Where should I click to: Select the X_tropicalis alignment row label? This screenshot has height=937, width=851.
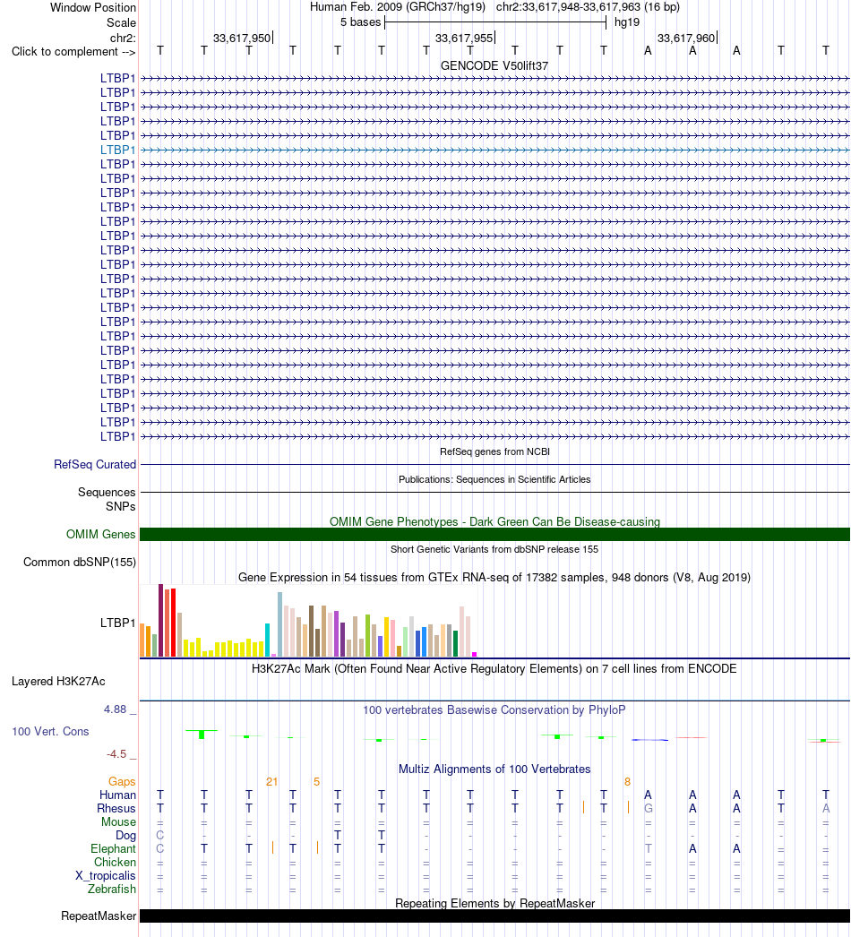106,876
